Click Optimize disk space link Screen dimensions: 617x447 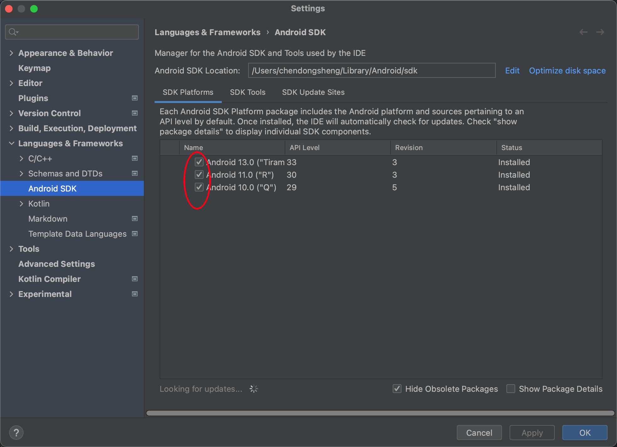point(567,71)
